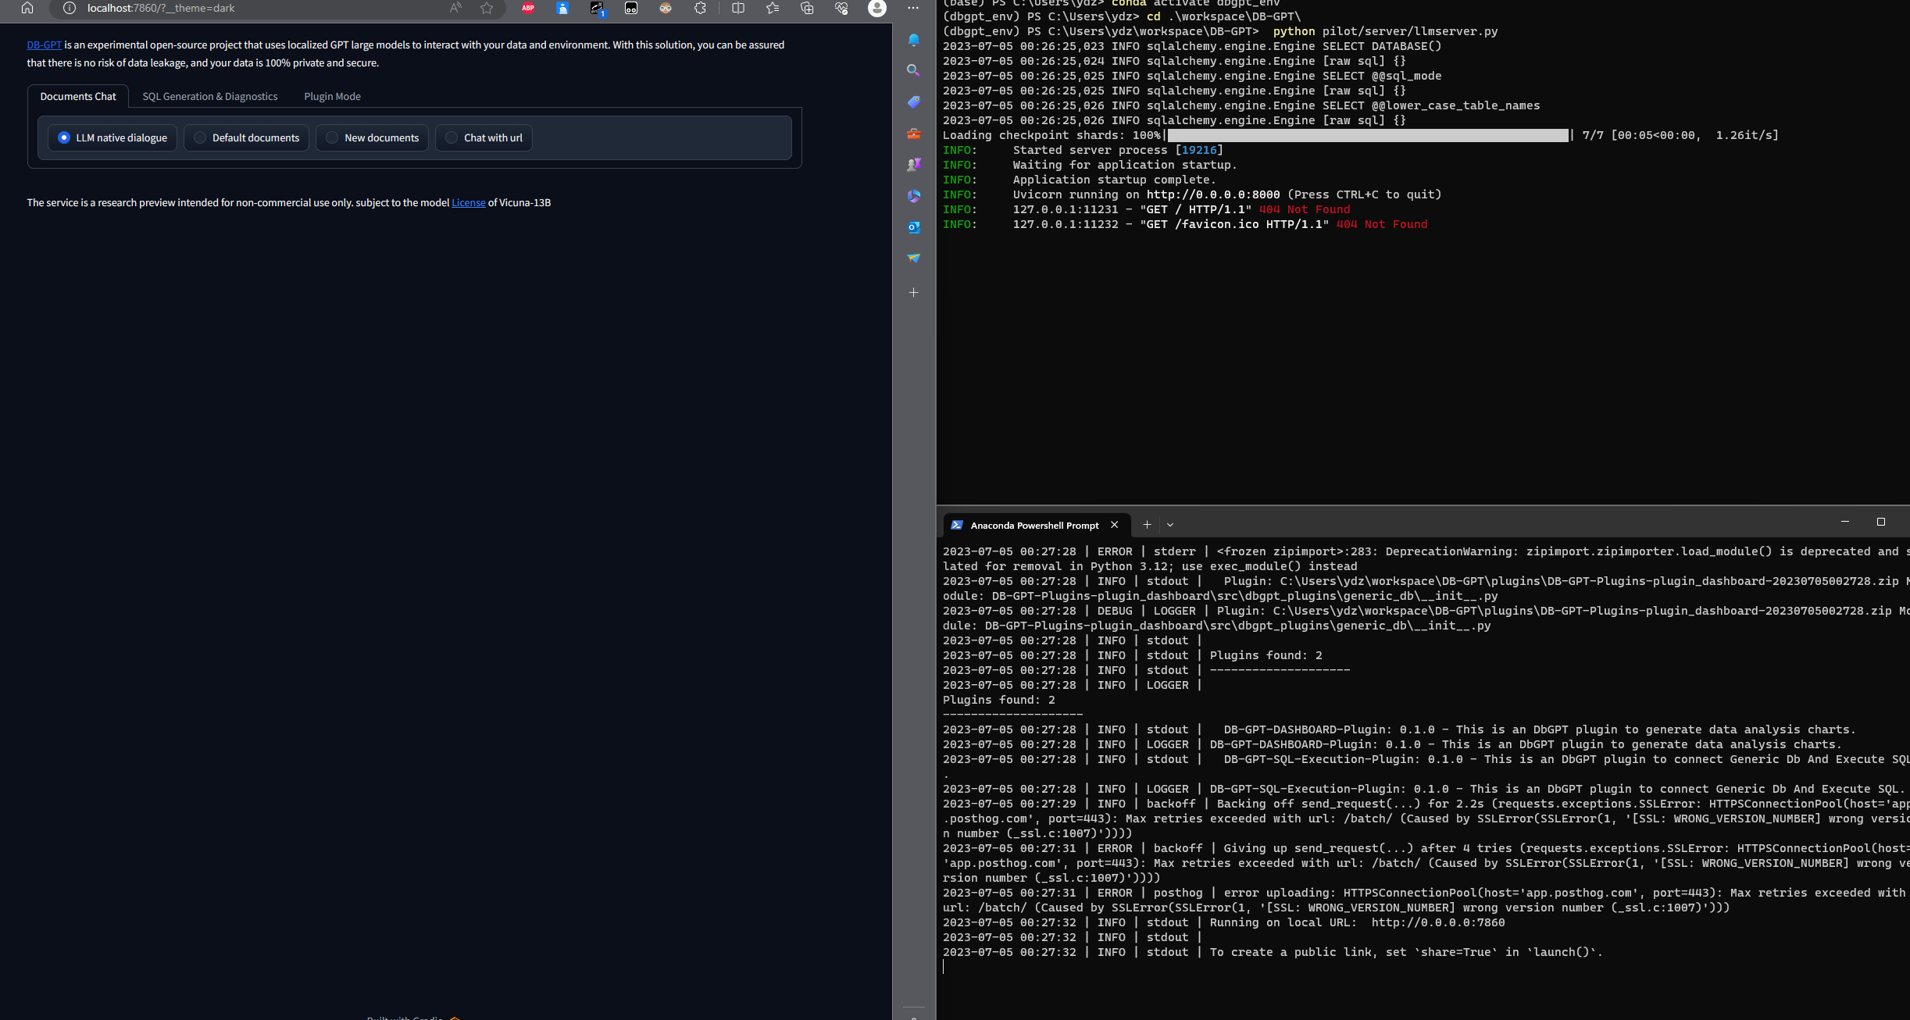Open the notifications bell in Edge sidebar
The height and width of the screenshot is (1020, 1910).
[x=914, y=41]
